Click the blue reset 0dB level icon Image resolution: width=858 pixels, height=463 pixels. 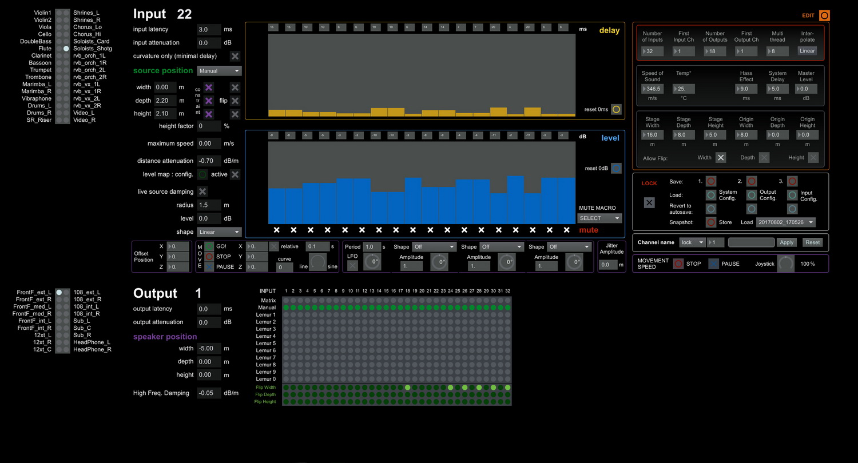pos(616,168)
